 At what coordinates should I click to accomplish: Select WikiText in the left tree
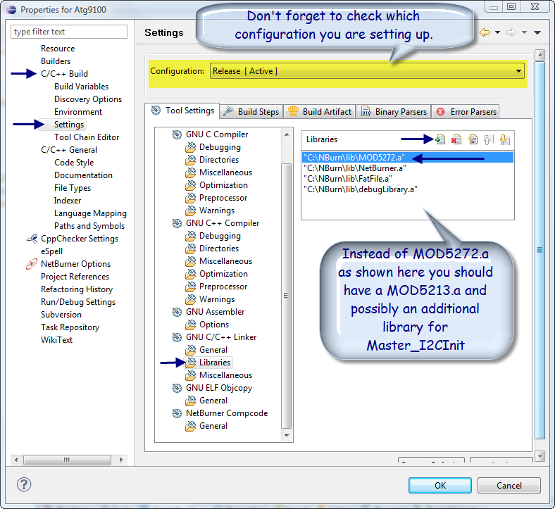coord(56,340)
